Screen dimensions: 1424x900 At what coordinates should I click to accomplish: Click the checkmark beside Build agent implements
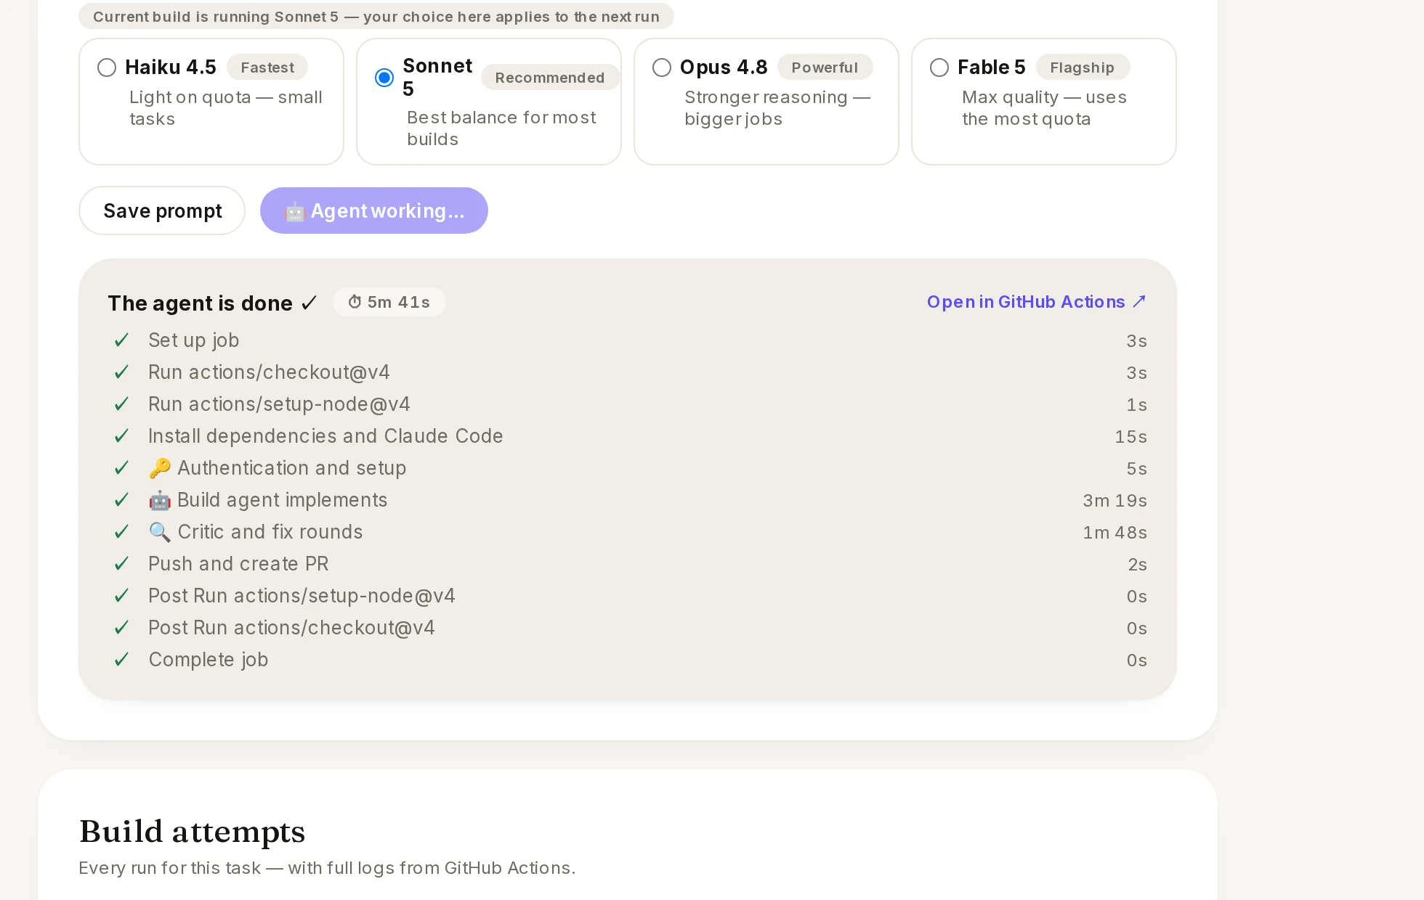click(121, 500)
